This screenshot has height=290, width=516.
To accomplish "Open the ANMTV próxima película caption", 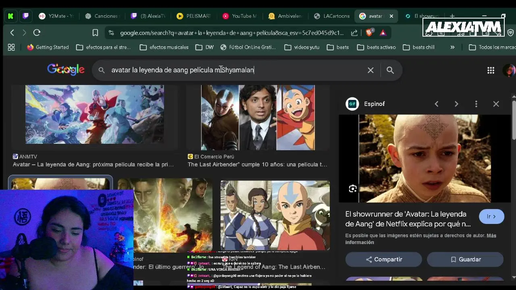I will pos(93,164).
